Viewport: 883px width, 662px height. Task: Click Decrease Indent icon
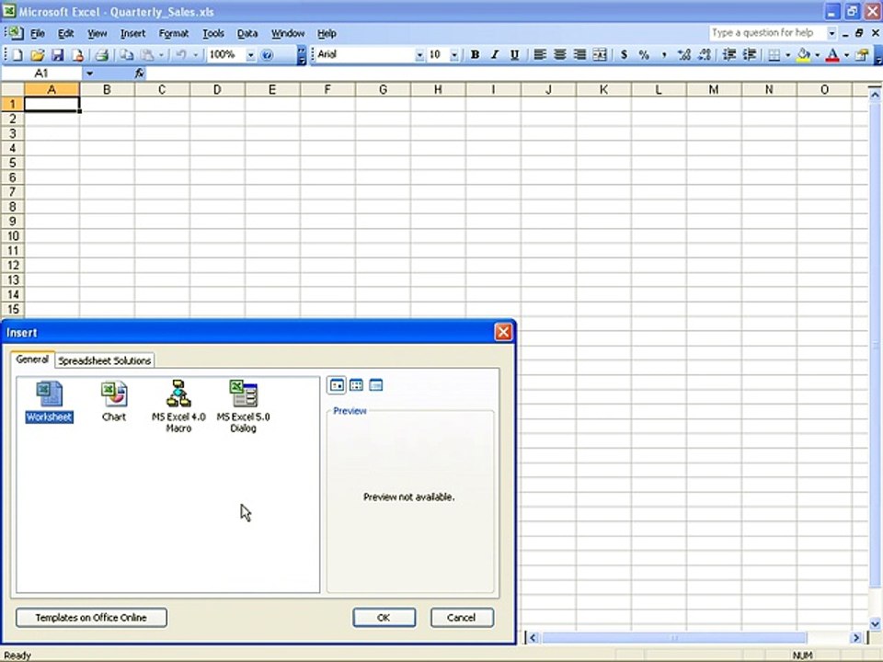coord(729,54)
